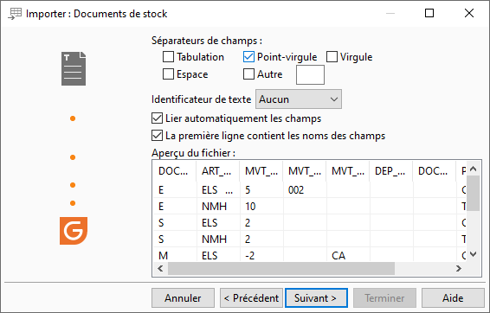Uncheck the Point-virgule separator
This screenshot has width=490, height=313.
pos(248,57)
